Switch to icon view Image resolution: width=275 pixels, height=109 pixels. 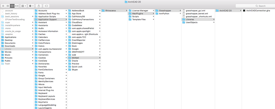pos(3,6)
